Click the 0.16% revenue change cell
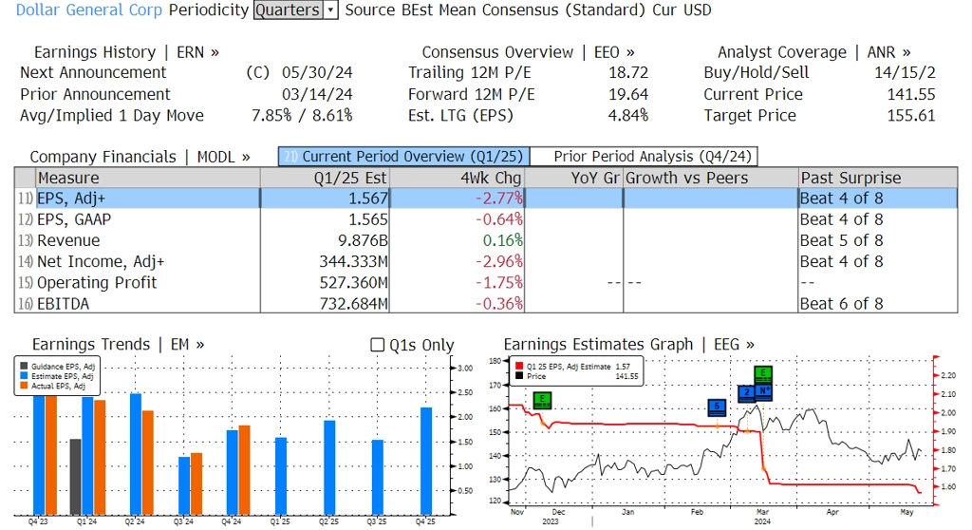Viewport: 972px width, 530px height. [x=503, y=241]
